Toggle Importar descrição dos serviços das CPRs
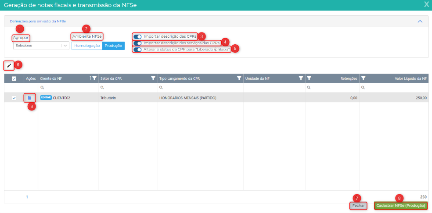 (137, 43)
